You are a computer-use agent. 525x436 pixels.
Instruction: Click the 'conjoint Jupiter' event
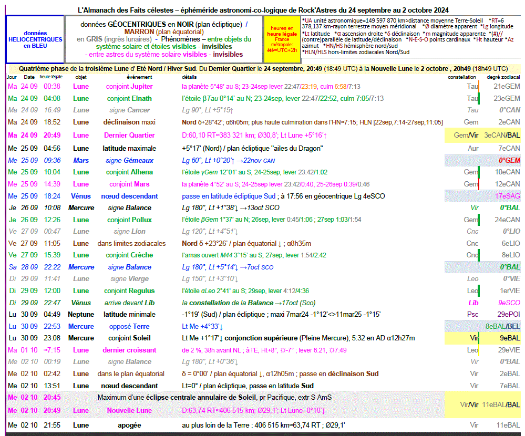point(129,86)
